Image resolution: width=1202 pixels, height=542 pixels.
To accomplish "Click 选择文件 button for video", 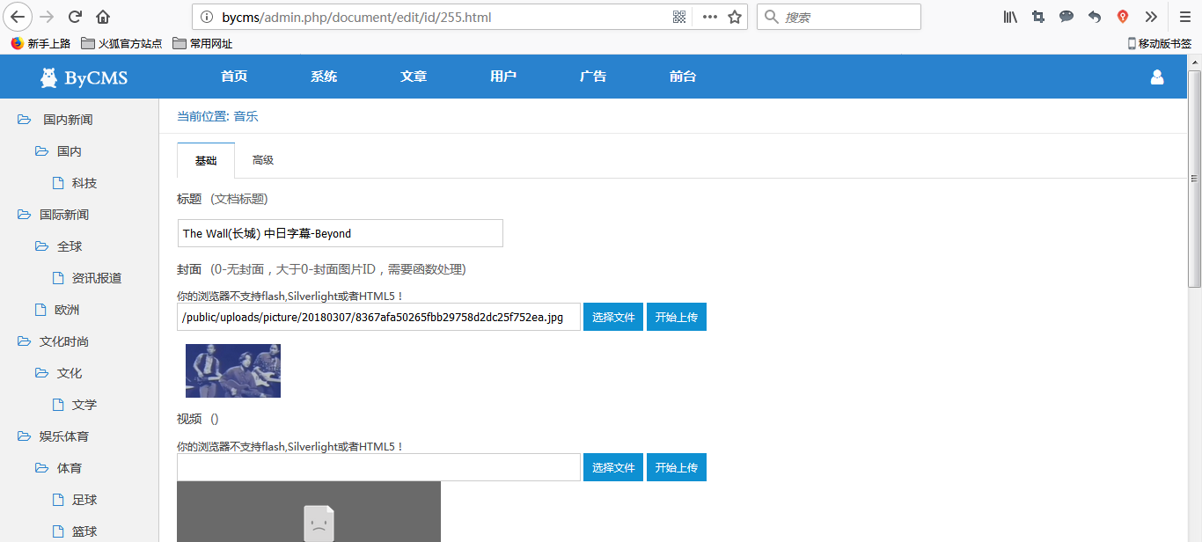I will [613, 467].
